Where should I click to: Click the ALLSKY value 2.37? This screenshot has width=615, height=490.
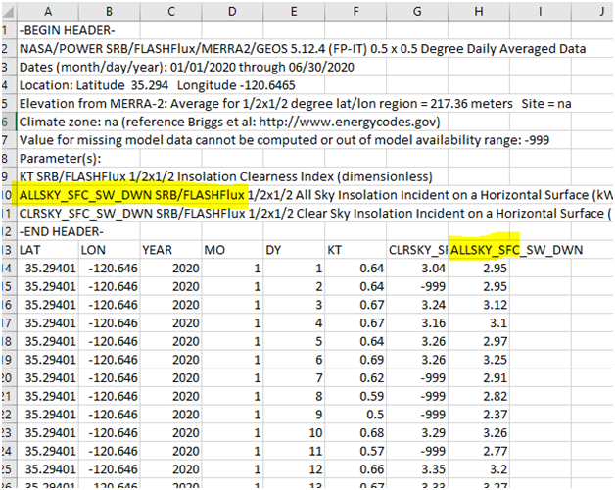pos(479,415)
